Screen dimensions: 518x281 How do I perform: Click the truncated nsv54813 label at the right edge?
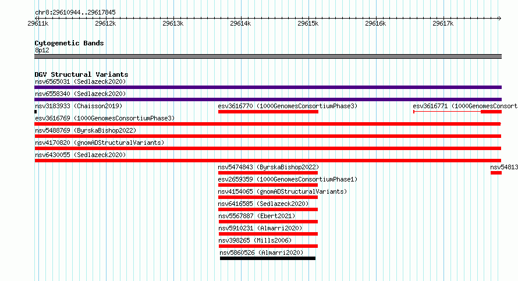click(x=504, y=167)
